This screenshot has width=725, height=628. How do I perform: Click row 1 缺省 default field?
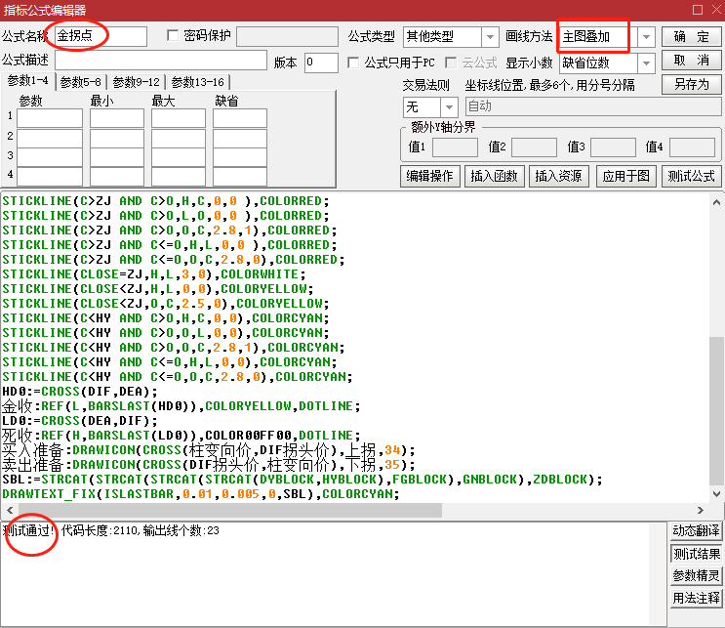(240, 118)
